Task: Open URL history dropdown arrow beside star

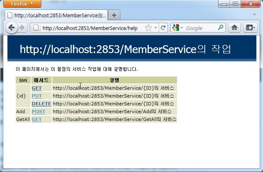Action: [155, 28]
